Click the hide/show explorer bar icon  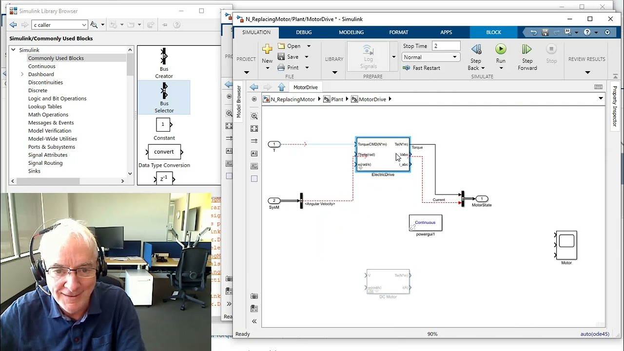[x=254, y=99]
